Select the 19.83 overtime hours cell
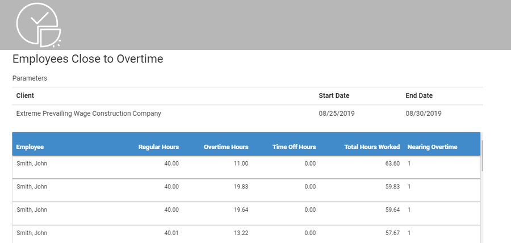511x243 pixels. [x=241, y=186]
